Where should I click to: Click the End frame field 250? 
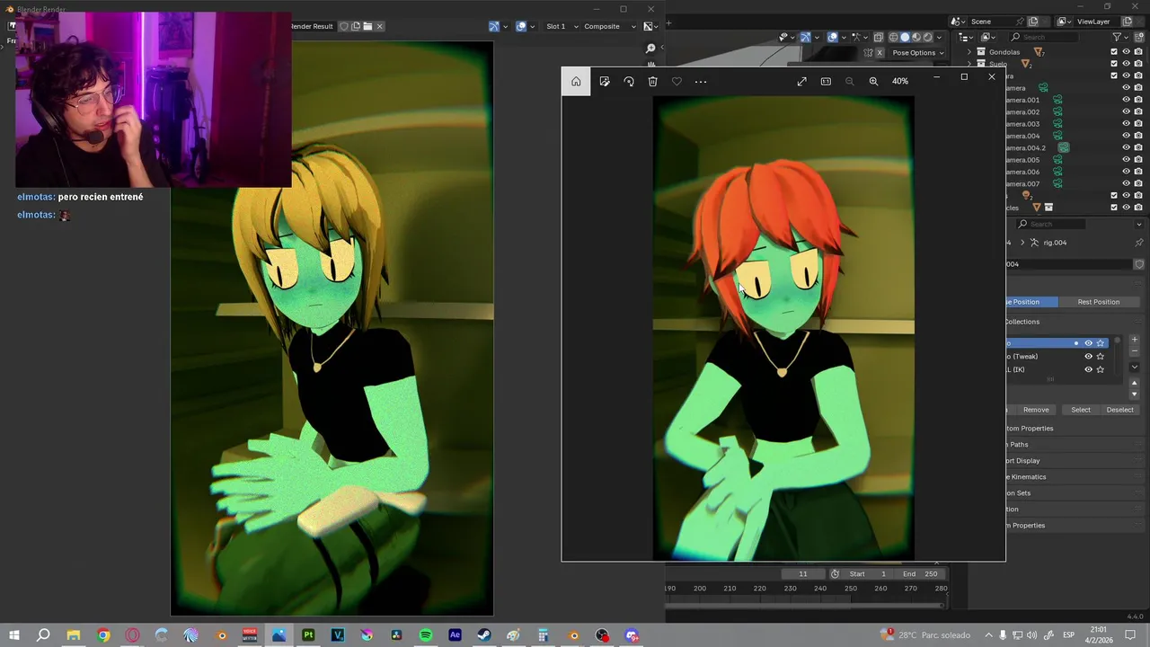pyautogui.click(x=920, y=573)
